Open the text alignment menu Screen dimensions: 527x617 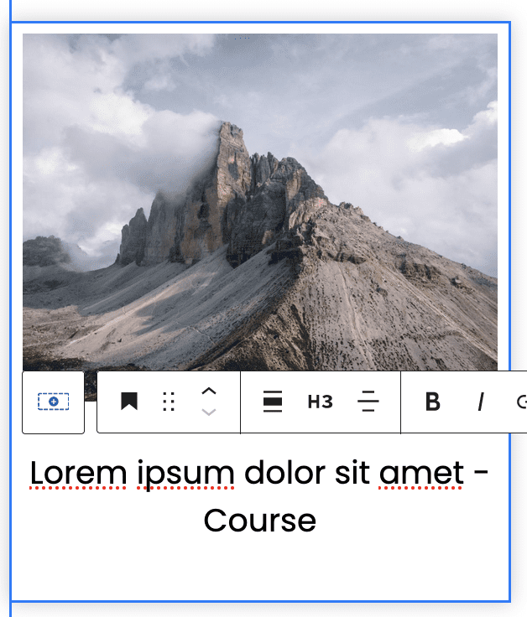[x=368, y=402]
